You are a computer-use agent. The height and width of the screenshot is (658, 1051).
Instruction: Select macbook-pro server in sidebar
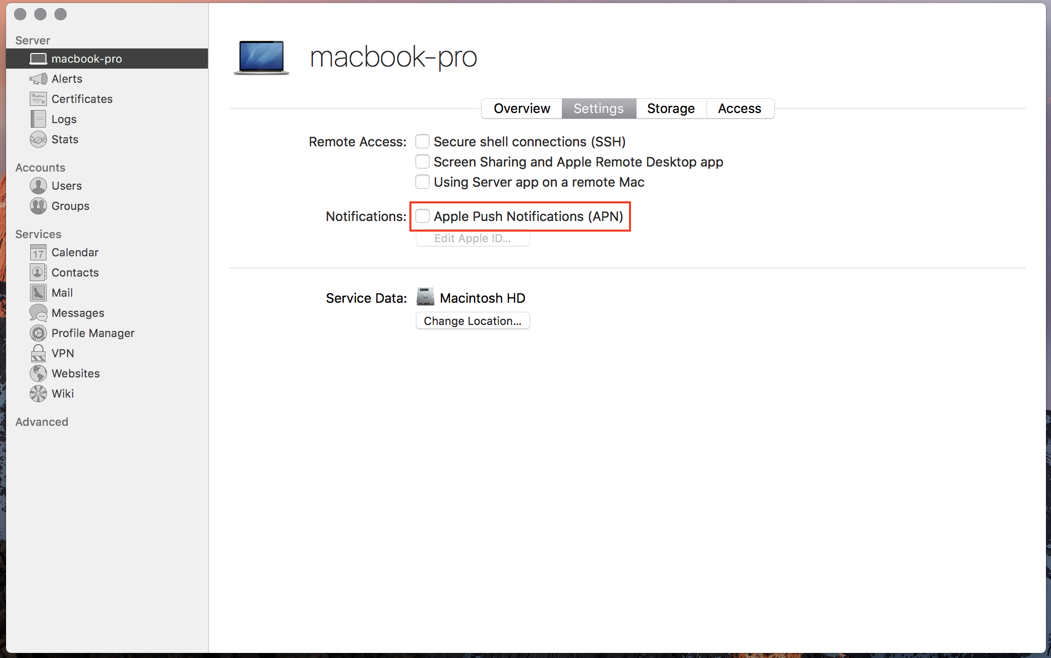pos(86,59)
